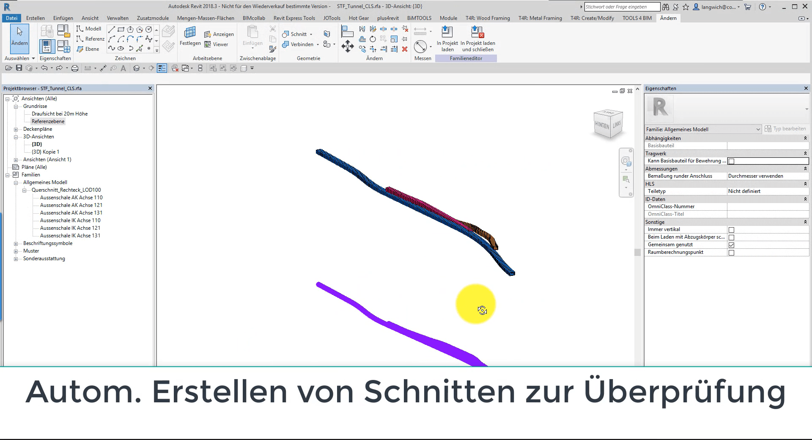This screenshot has width=812, height=440.
Task: Open the Datei menu
Action: (11, 18)
